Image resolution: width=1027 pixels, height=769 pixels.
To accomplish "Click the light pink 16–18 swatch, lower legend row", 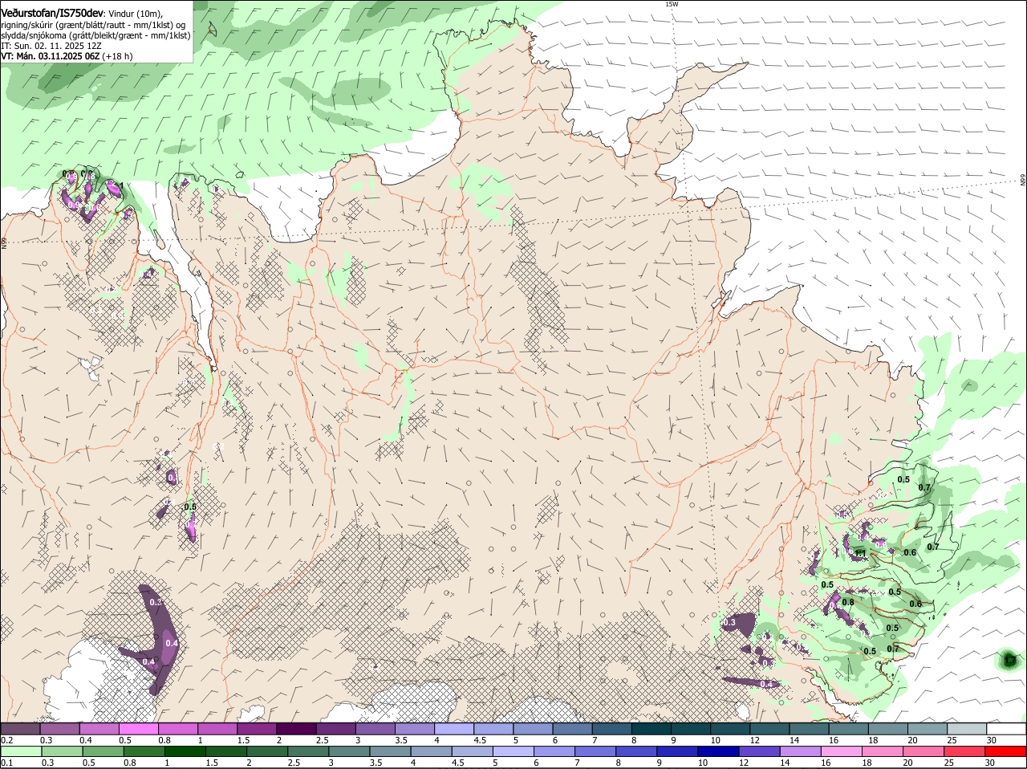I will point(842,751).
